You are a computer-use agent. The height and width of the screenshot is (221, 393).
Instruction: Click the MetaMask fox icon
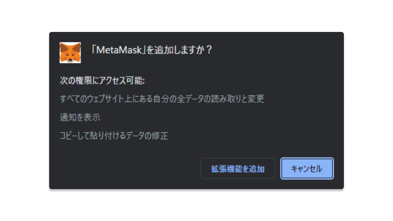[70, 53]
